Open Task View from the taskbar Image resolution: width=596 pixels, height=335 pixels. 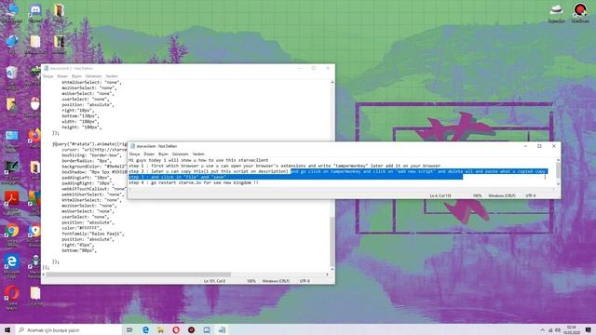point(129,329)
